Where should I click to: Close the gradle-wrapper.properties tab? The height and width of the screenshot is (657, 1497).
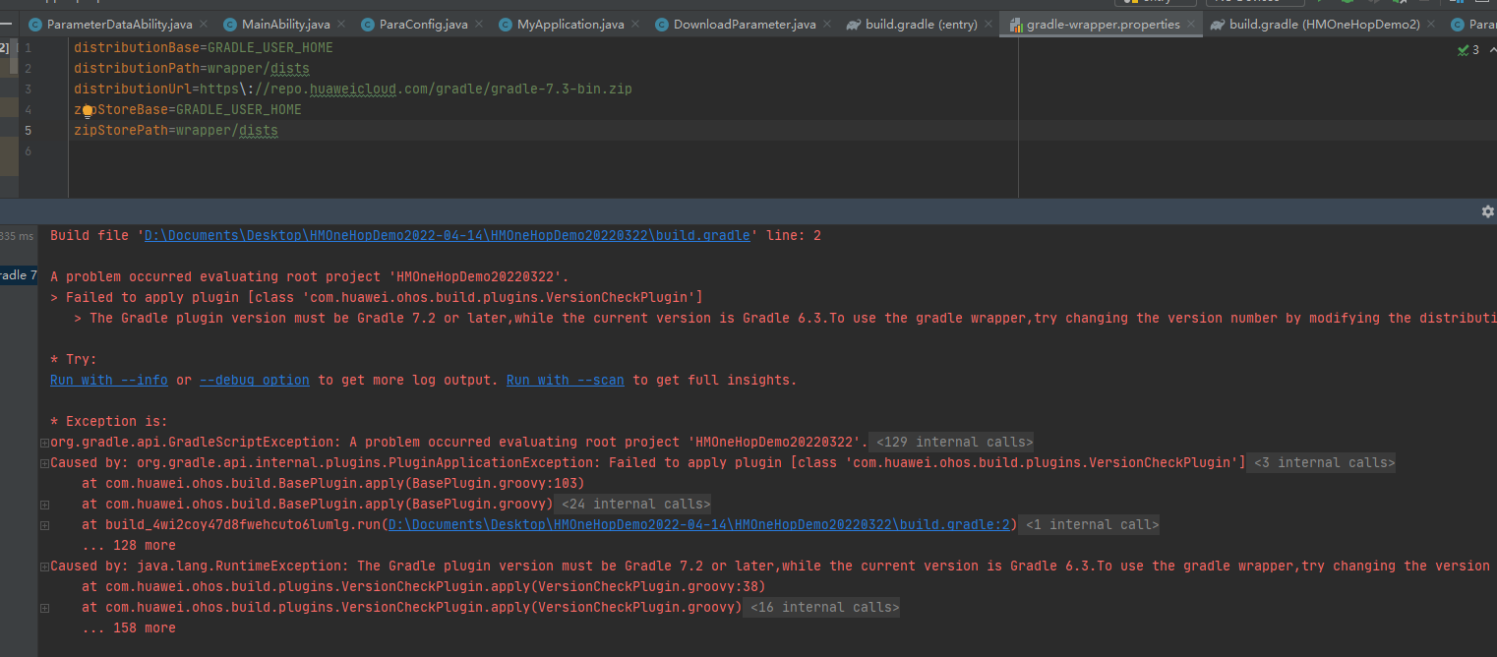tap(1191, 25)
